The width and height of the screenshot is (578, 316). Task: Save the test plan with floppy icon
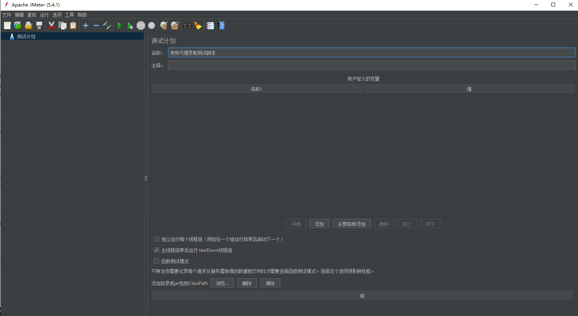pyautogui.click(x=39, y=25)
